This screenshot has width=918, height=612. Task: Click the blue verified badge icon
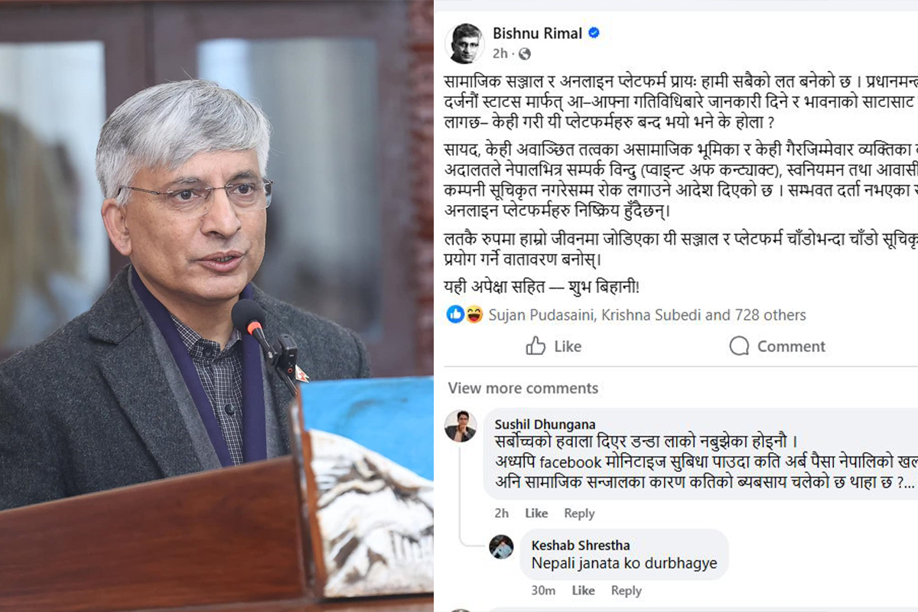click(x=594, y=33)
